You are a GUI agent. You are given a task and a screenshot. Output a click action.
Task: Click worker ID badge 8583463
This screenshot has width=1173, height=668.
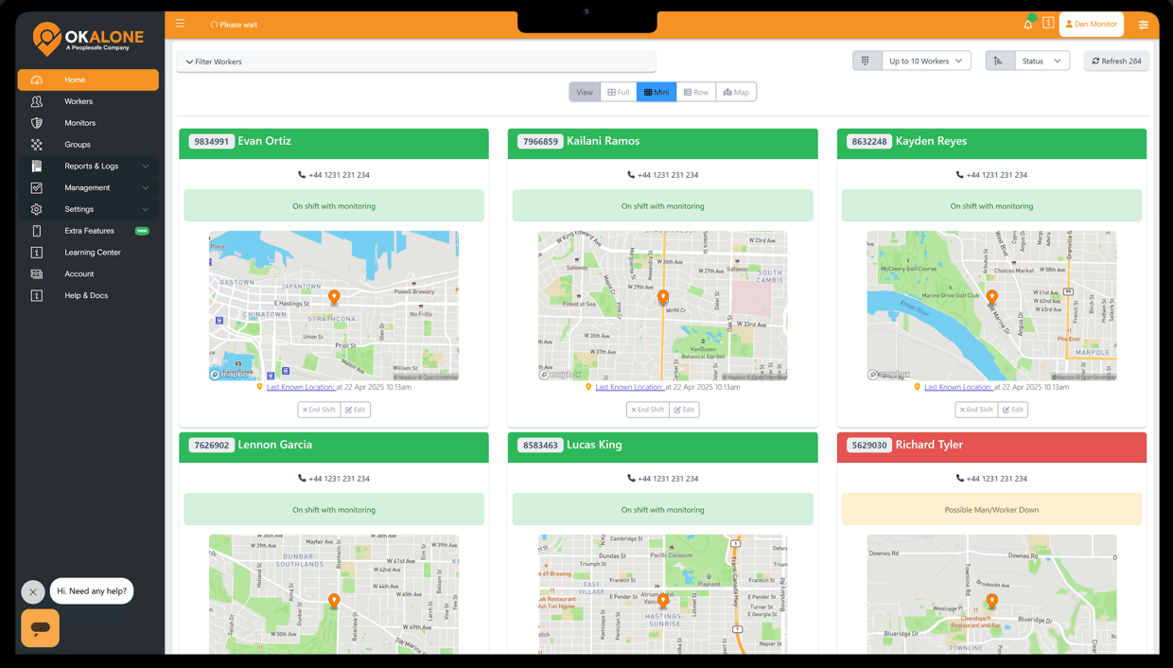click(540, 446)
